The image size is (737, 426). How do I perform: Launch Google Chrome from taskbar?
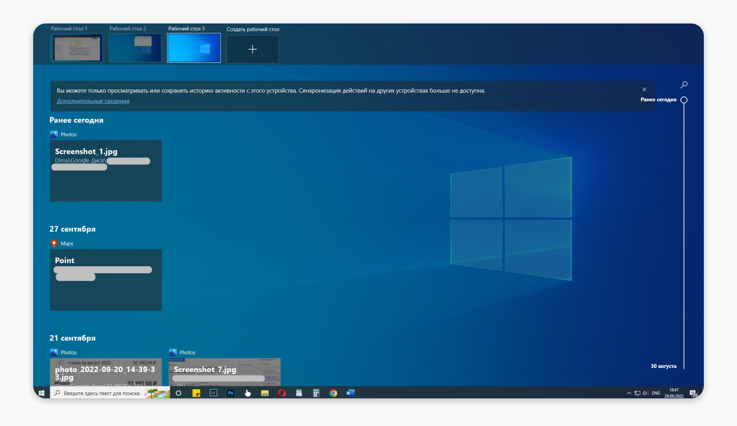pos(333,393)
